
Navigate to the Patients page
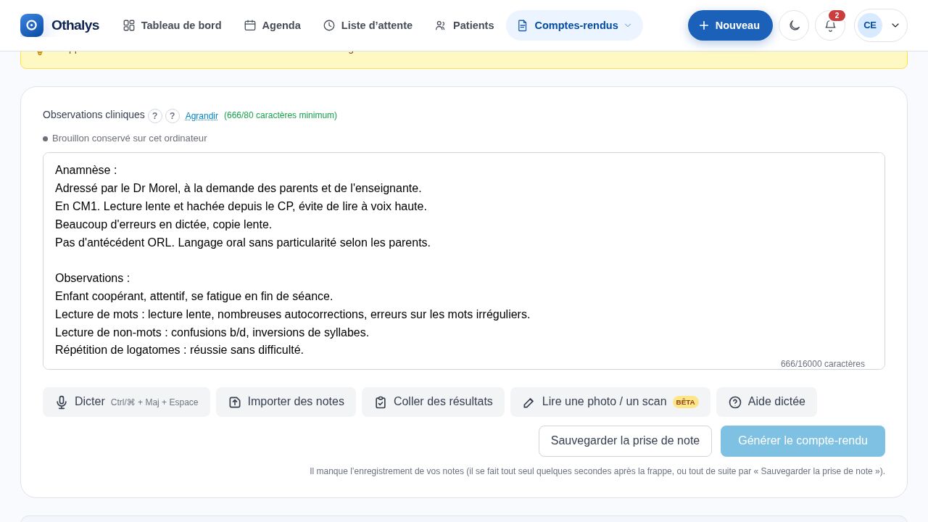pos(464,25)
